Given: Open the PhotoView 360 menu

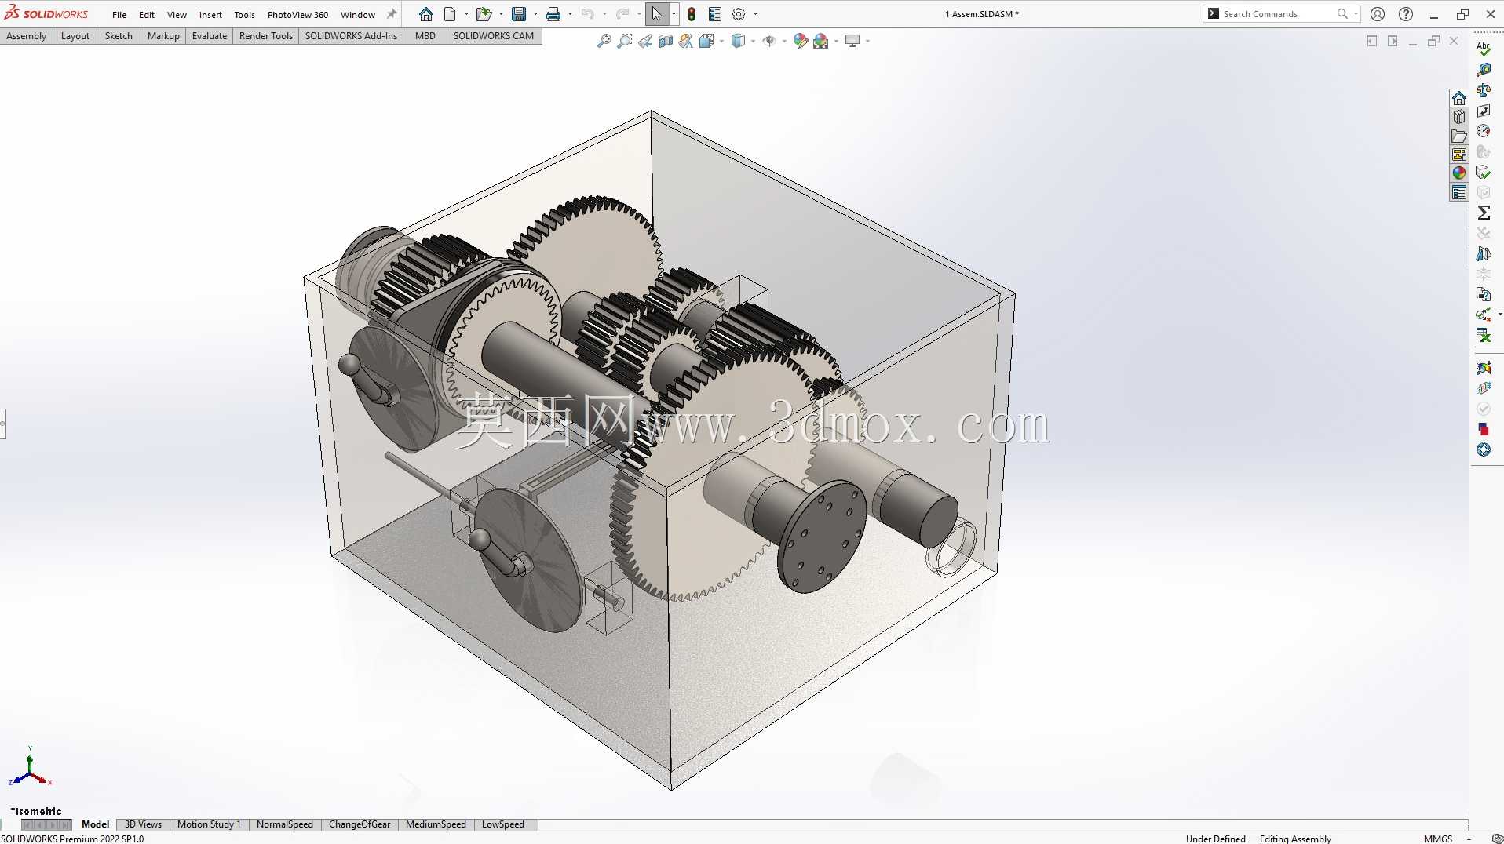Looking at the screenshot, I should 298,15.
